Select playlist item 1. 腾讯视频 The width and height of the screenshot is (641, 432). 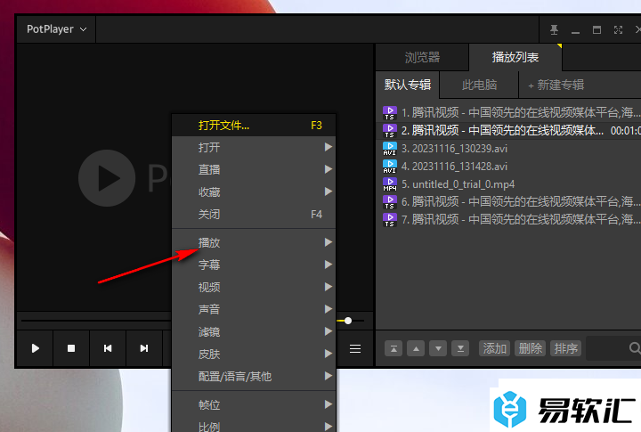pyautogui.click(x=508, y=112)
